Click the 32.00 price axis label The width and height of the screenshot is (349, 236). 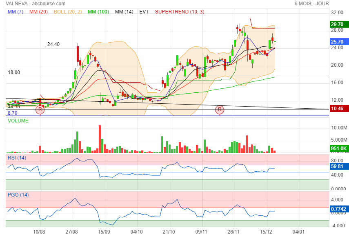coord(337,13)
